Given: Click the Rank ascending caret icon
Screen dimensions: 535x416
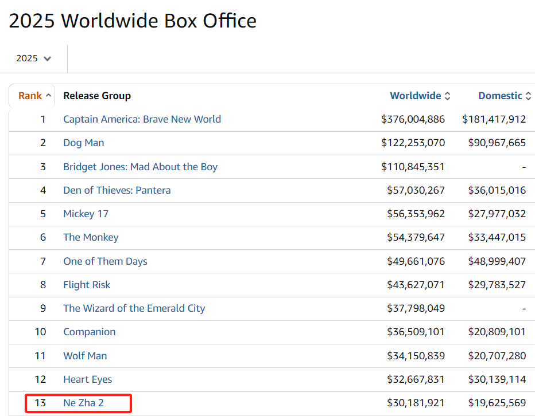Looking at the screenshot, I should [x=48, y=96].
